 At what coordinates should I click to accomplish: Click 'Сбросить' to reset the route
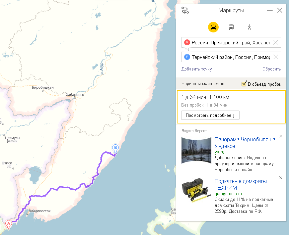coord(271,69)
